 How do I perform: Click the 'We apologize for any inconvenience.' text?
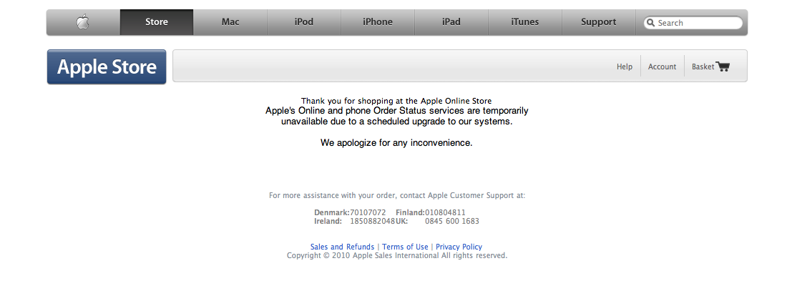coord(396,143)
